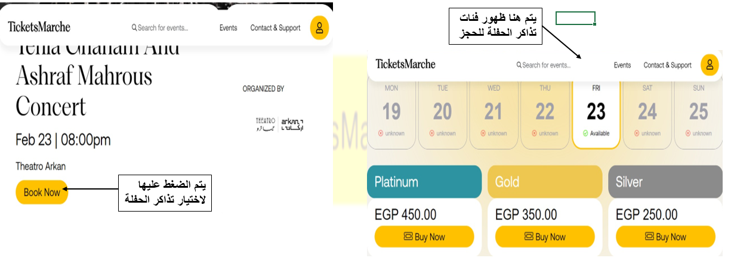The height and width of the screenshot is (267, 731).
Task: Click the Theatro Arkan organizer logo
Action: (279, 124)
